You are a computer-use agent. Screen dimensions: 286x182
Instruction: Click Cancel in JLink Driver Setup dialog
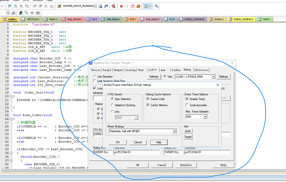tap(138, 142)
